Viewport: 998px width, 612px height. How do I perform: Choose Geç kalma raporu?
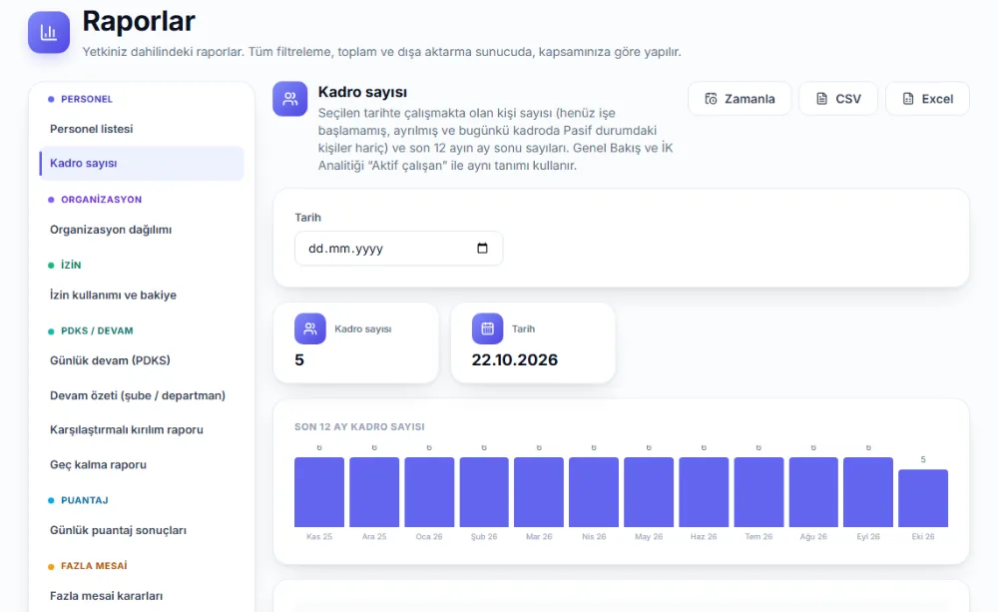pyautogui.click(x=142, y=465)
